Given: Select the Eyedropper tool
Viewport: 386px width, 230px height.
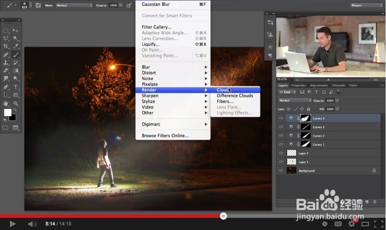Looking at the screenshot, I should pyautogui.click(x=15, y=46).
